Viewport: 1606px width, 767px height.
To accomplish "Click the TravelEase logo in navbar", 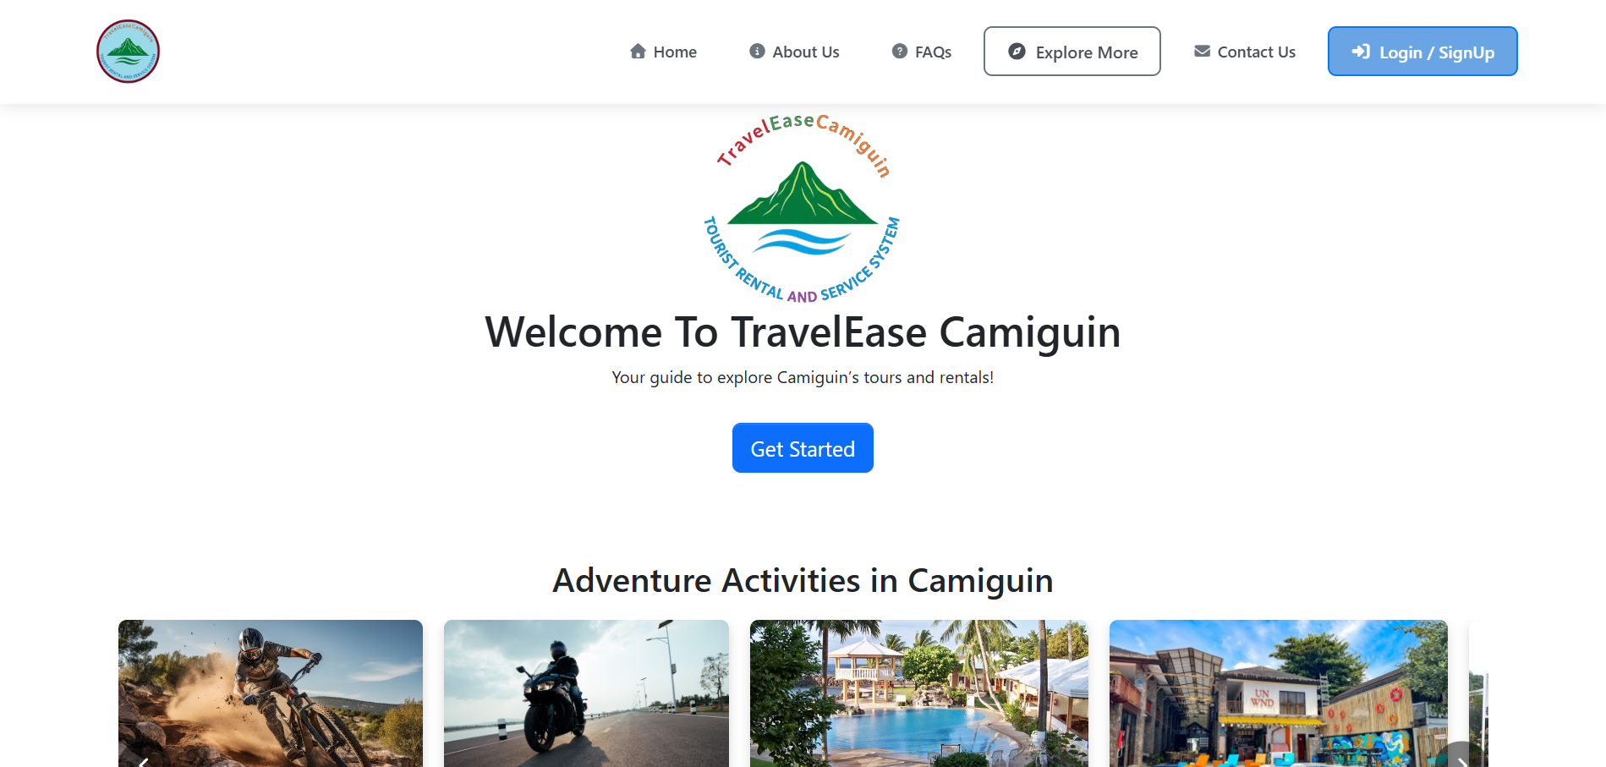I will [x=128, y=52].
